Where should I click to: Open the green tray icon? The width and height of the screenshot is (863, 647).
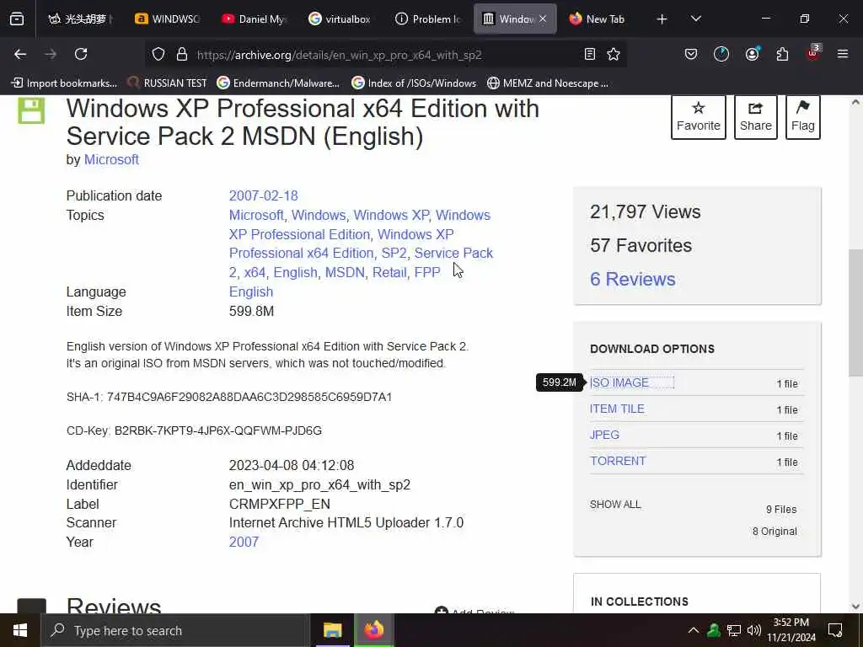tap(714, 630)
